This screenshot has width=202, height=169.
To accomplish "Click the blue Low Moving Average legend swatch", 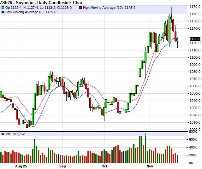I will (3, 12).
